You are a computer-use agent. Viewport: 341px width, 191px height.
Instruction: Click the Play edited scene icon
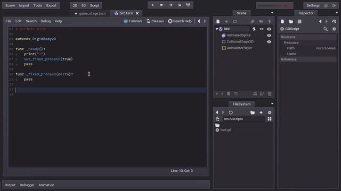pyautogui.click(x=171, y=5)
